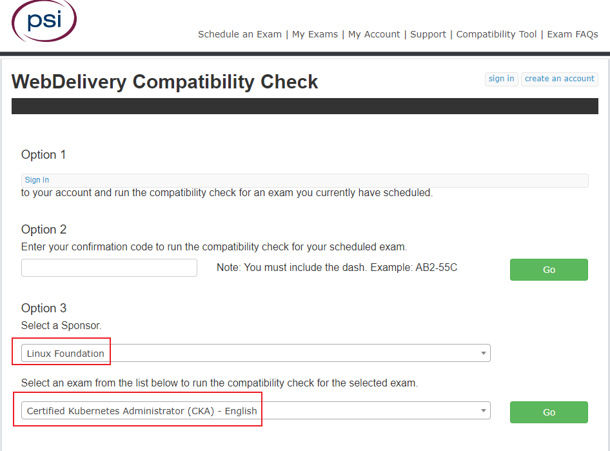Click the arrow on the exam dropdown
610x451 pixels.
(x=484, y=410)
